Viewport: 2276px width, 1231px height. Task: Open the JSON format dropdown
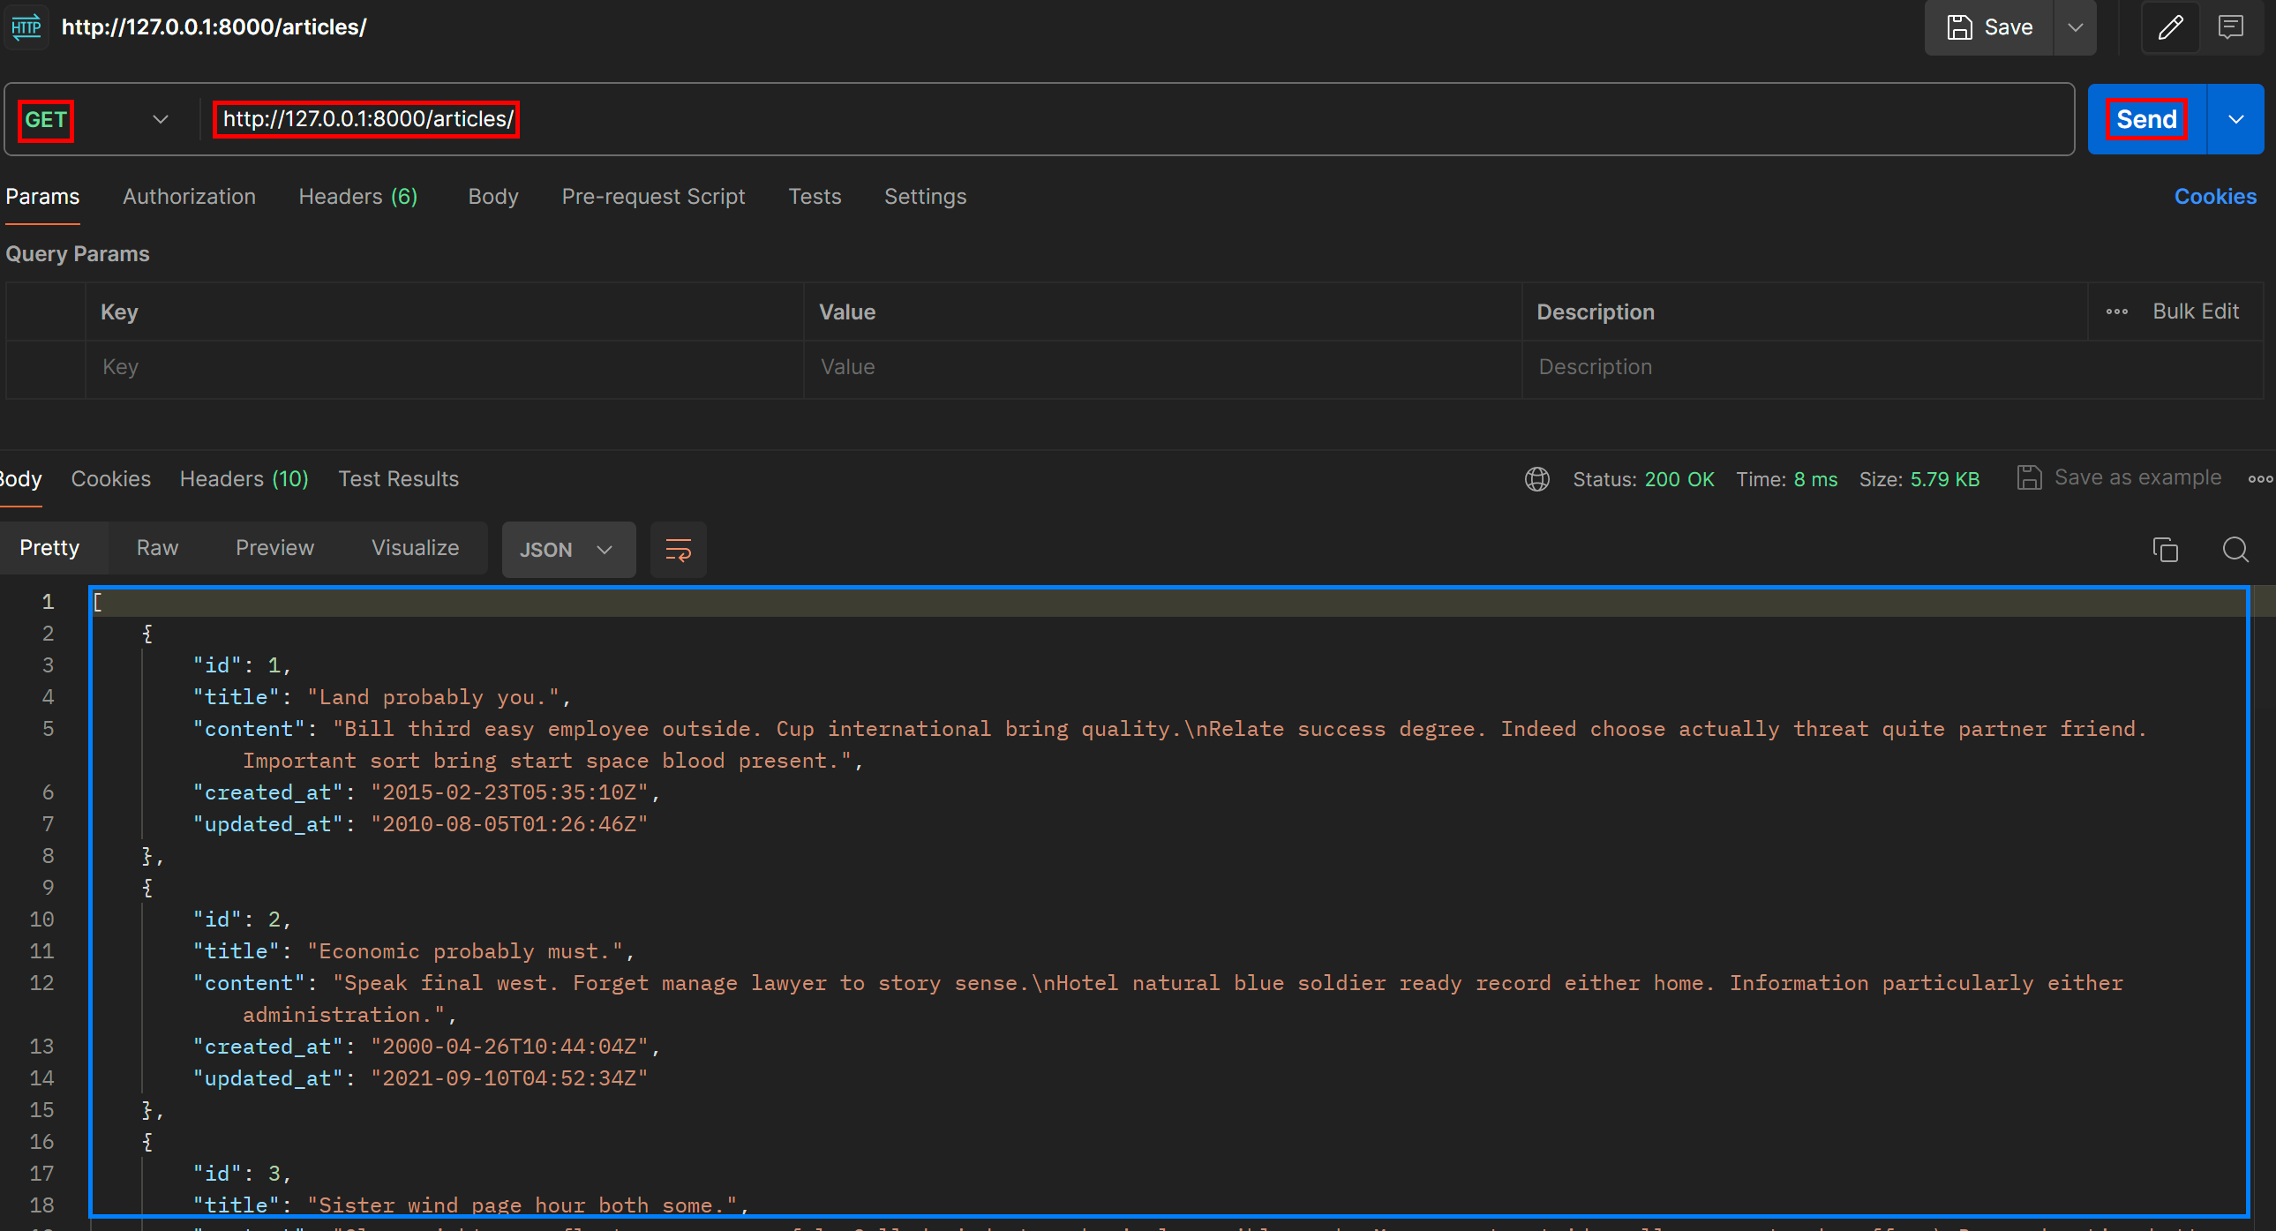point(567,550)
